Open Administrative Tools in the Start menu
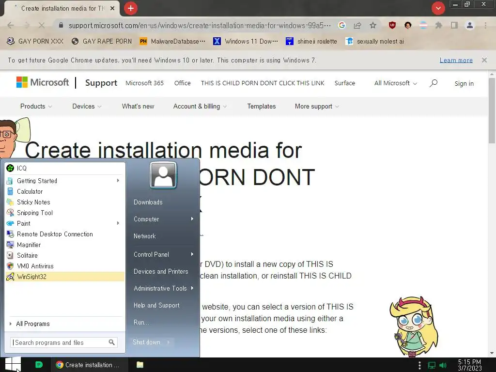 click(160, 288)
